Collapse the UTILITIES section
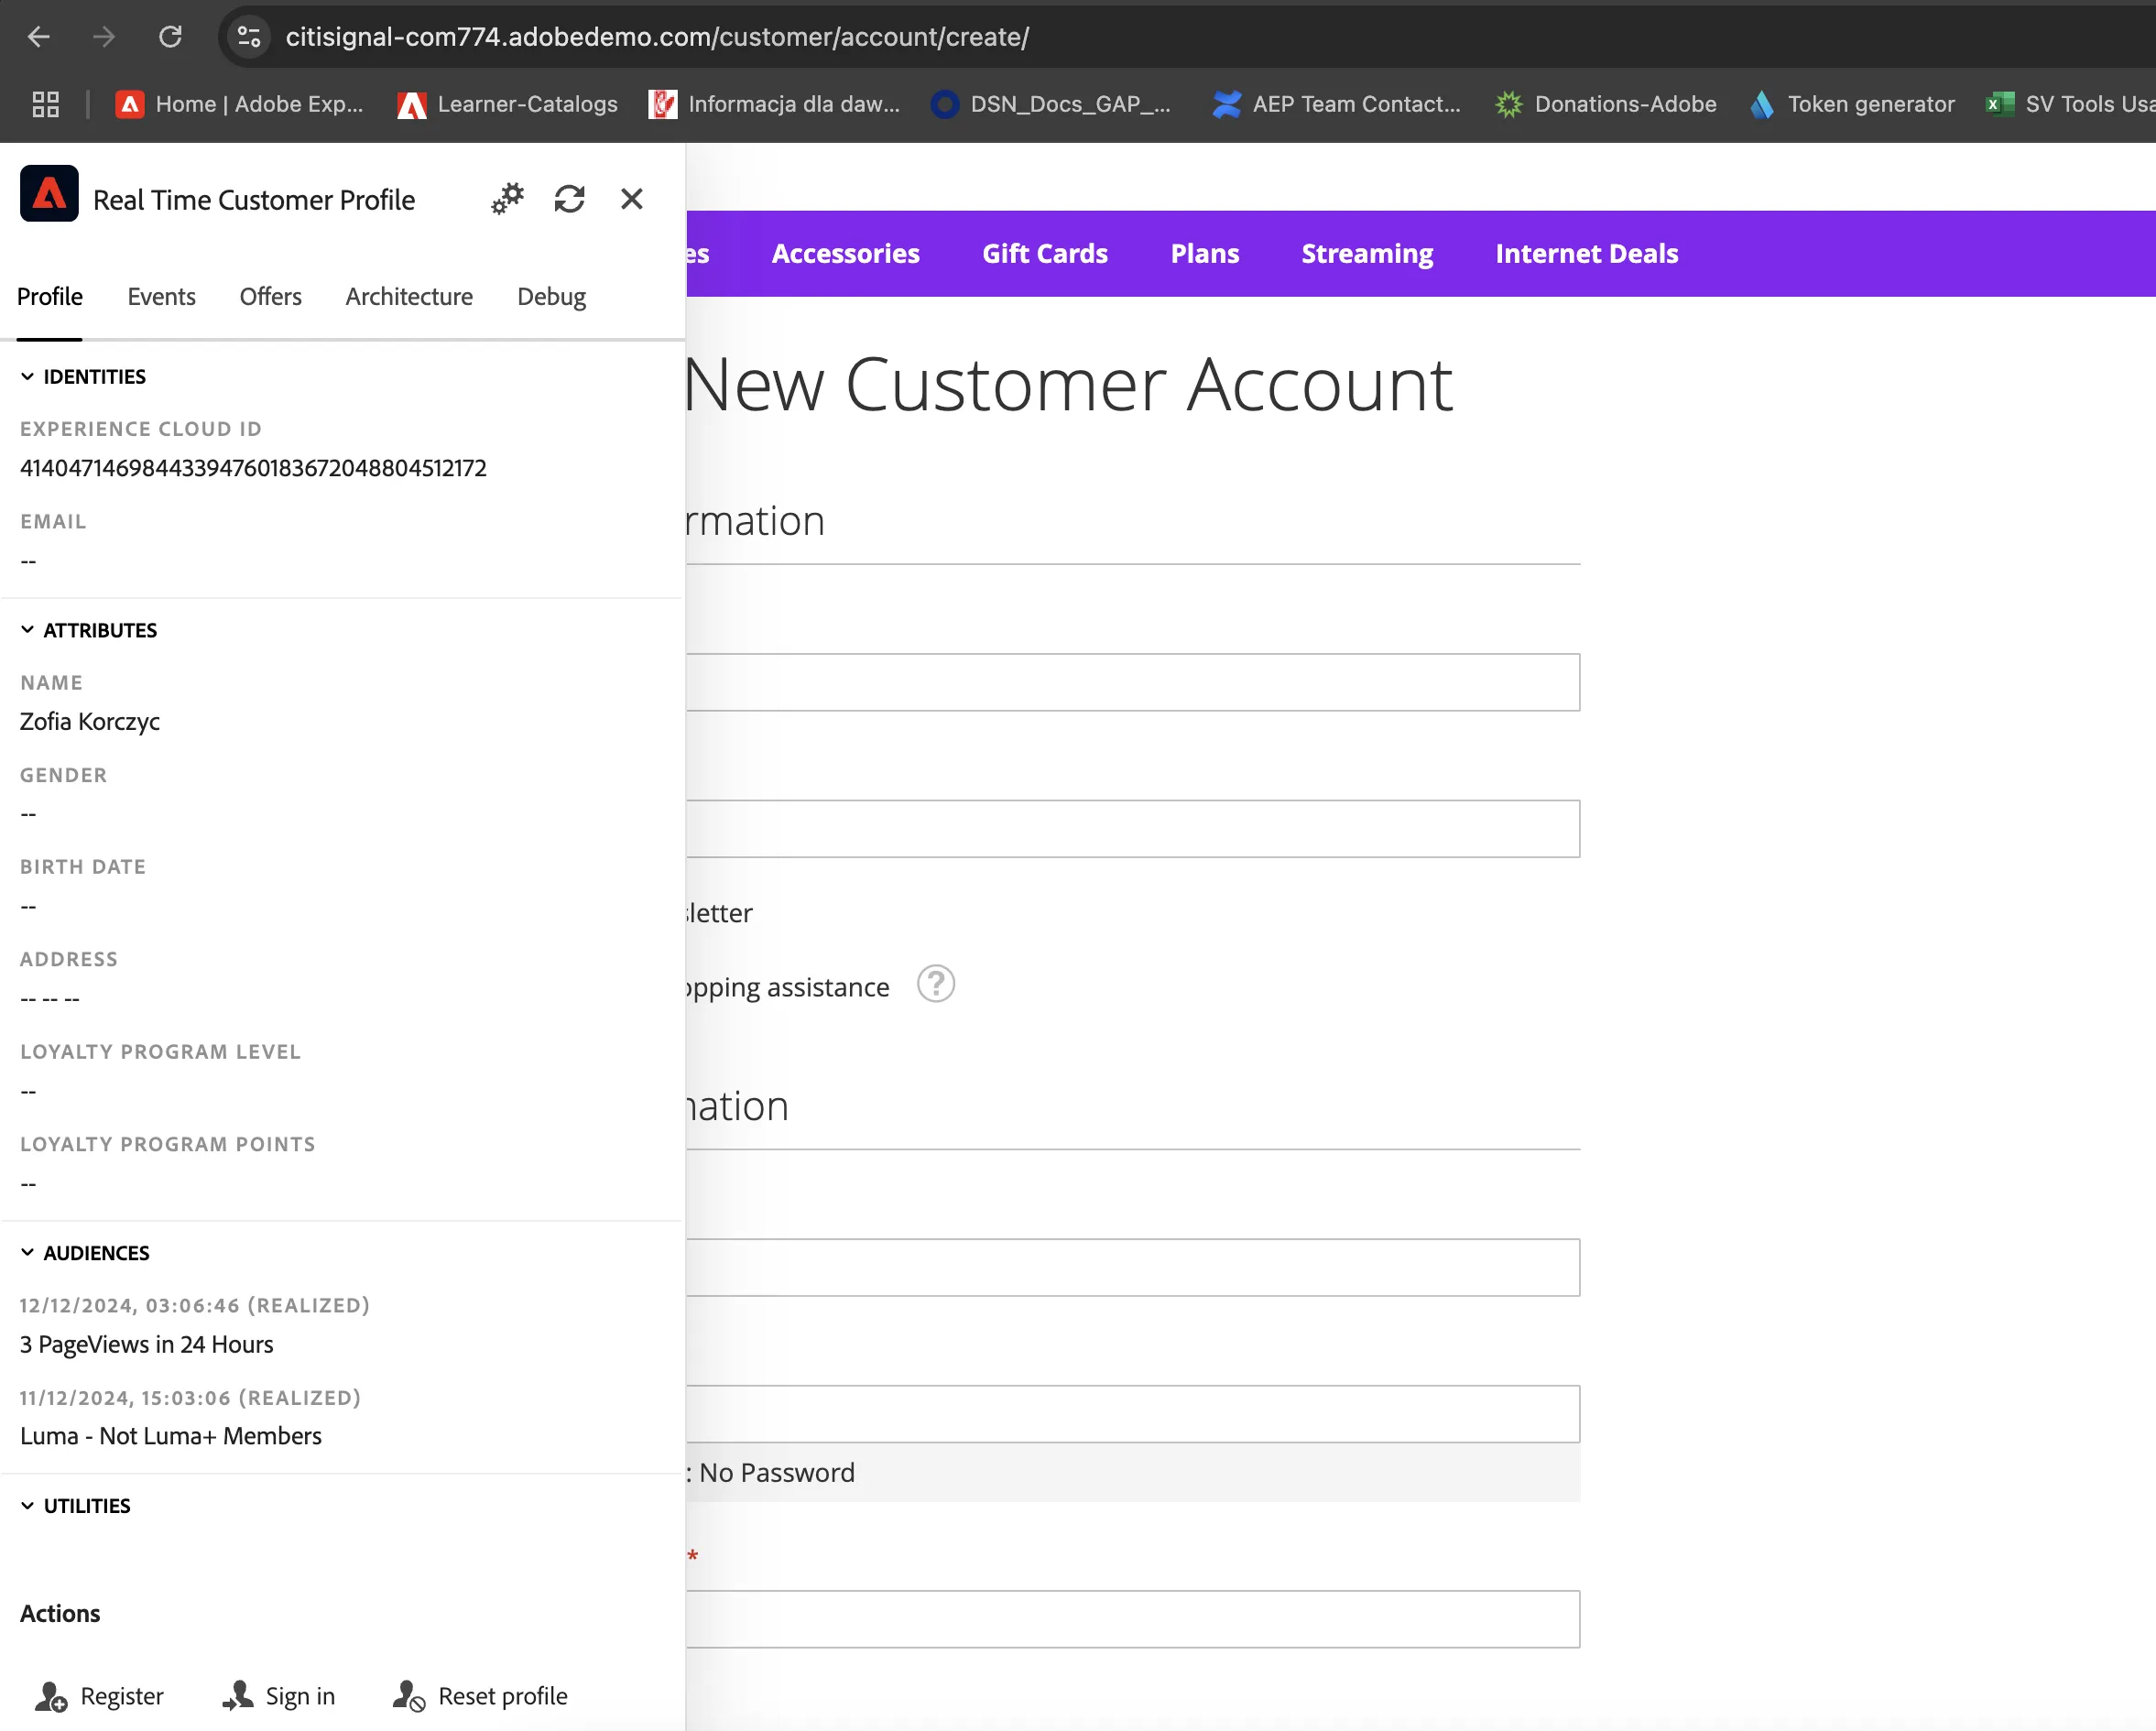Image resolution: width=2156 pixels, height=1731 pixels. coord(75,1507)
